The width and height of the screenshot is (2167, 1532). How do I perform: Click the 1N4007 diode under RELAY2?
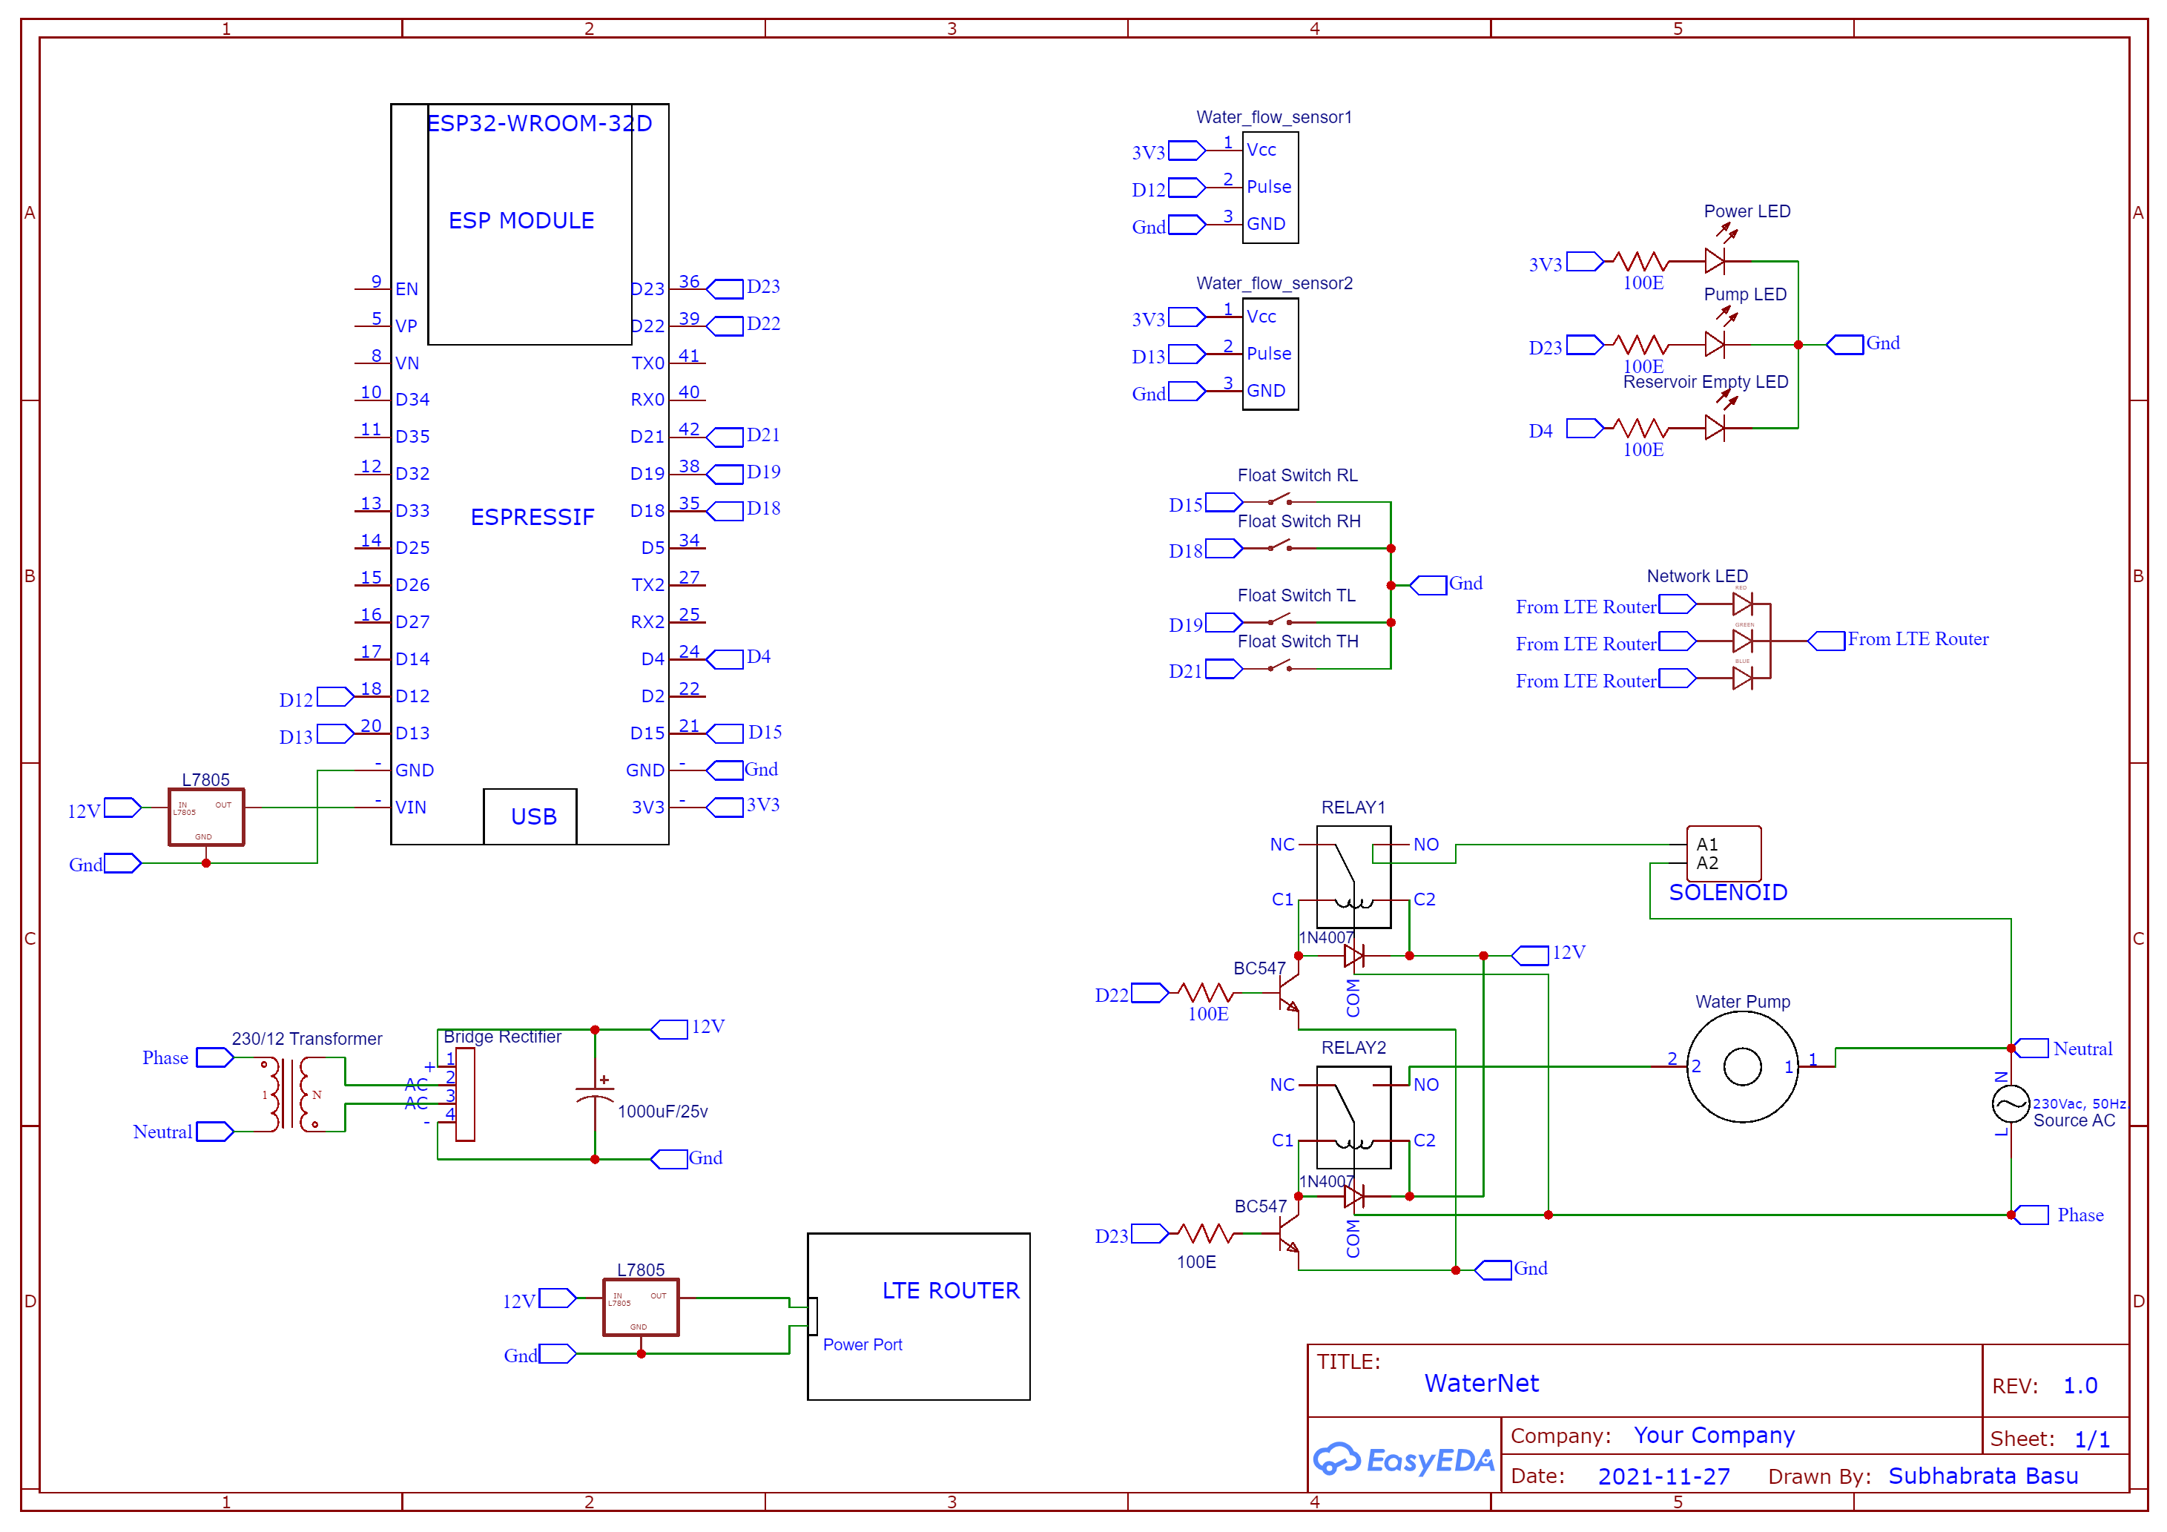(x=1353, y=1197)
